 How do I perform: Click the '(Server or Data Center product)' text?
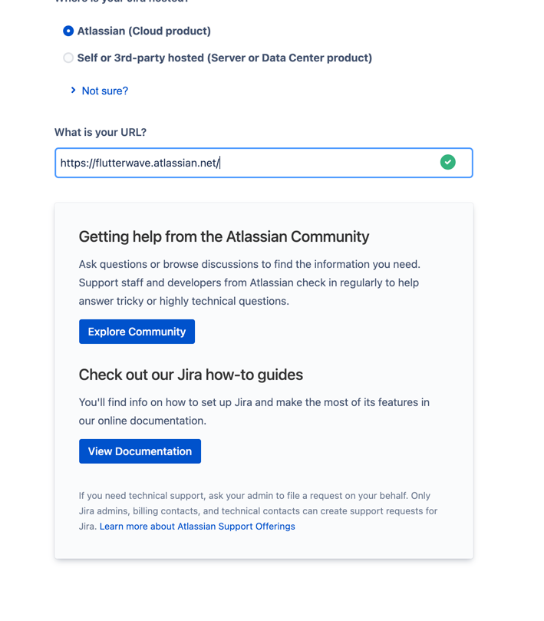tap(290, 58)
